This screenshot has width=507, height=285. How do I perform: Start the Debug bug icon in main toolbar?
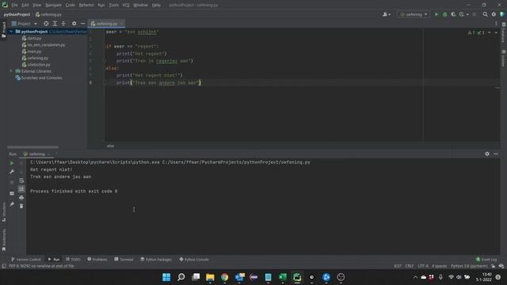coord(445,14)
